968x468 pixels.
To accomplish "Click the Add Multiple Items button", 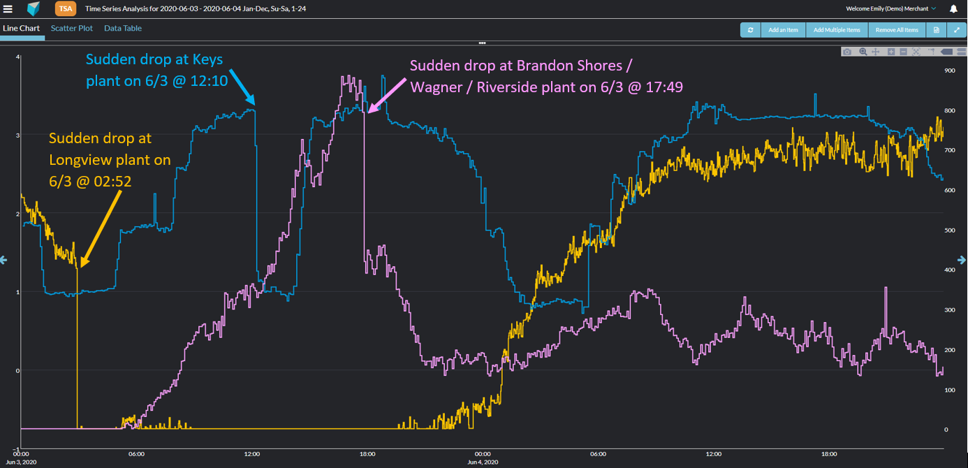I will pyautogui.click(x=837, y=30).
